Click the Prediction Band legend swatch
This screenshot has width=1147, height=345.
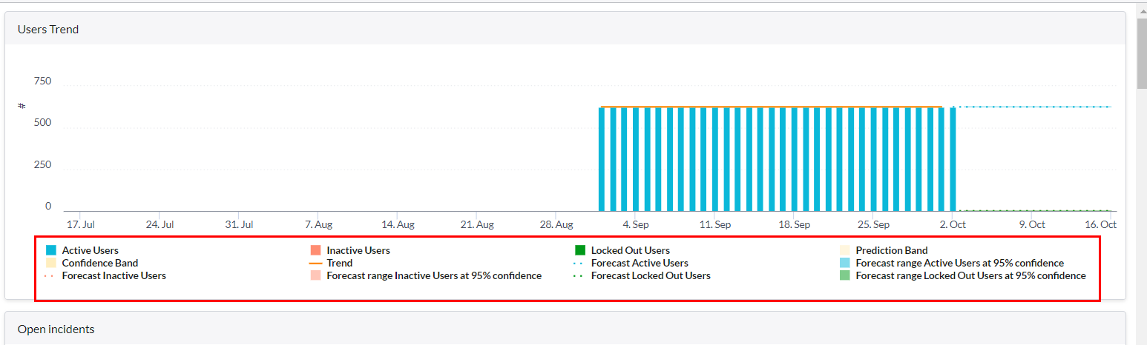[x=844, y=250]
